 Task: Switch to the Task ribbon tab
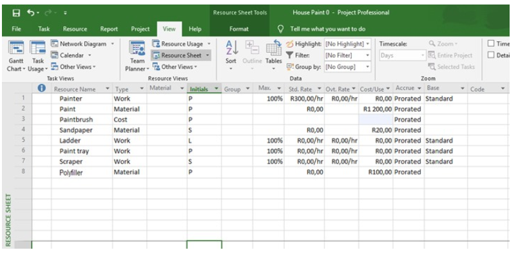[x=44, y=29]
